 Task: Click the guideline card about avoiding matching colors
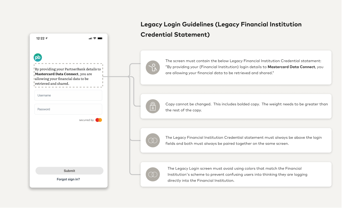pos(236,174)
